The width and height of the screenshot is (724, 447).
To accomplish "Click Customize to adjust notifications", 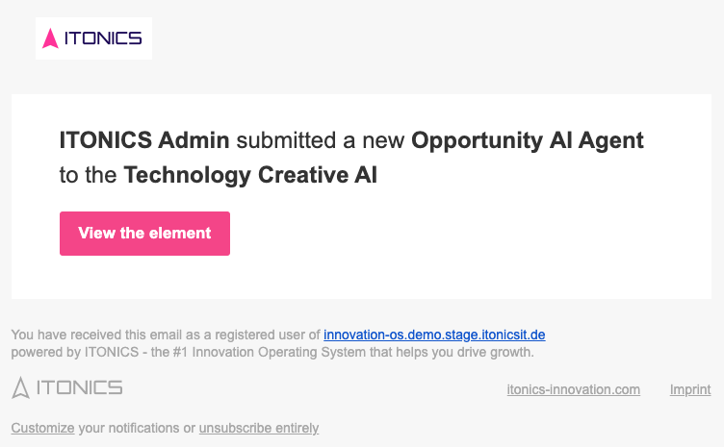I will pos(42,428).
